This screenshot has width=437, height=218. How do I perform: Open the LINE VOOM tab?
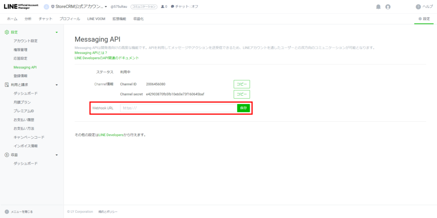point(96,19)
